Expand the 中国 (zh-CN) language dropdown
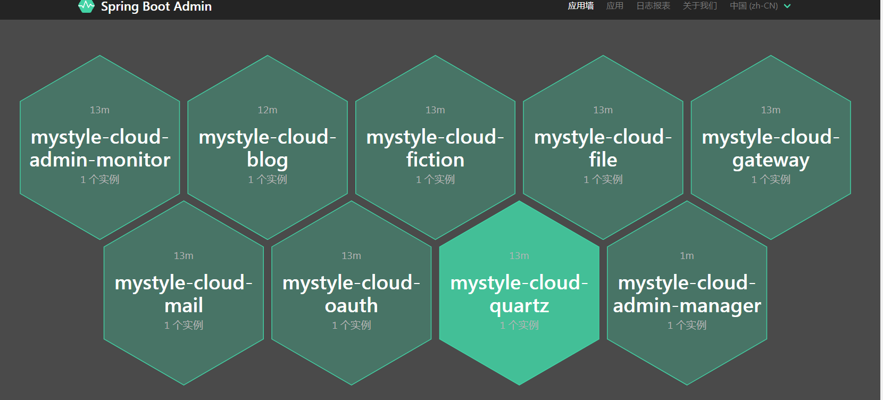Screen dimensions: 883x400 click(x=754, y=6)
